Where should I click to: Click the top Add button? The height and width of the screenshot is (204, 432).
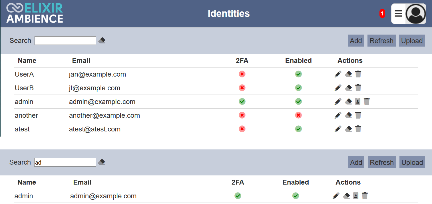356,41
